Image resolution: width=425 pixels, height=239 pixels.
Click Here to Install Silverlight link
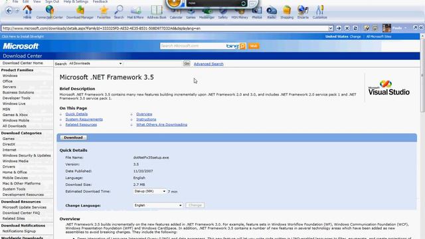[x=23, y=37]
